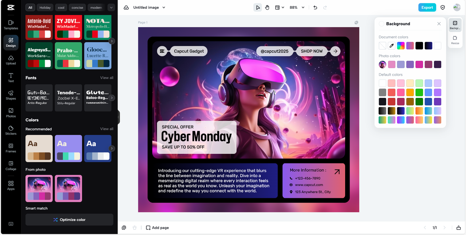
Task: Show more theme combos with right arrow
Action: coord(112,41)
